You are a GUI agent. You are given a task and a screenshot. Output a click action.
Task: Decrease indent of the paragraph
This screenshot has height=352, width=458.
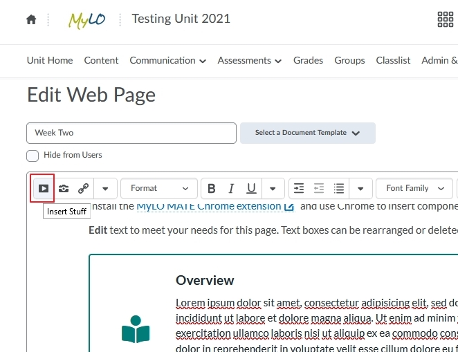tap(319, 188)
